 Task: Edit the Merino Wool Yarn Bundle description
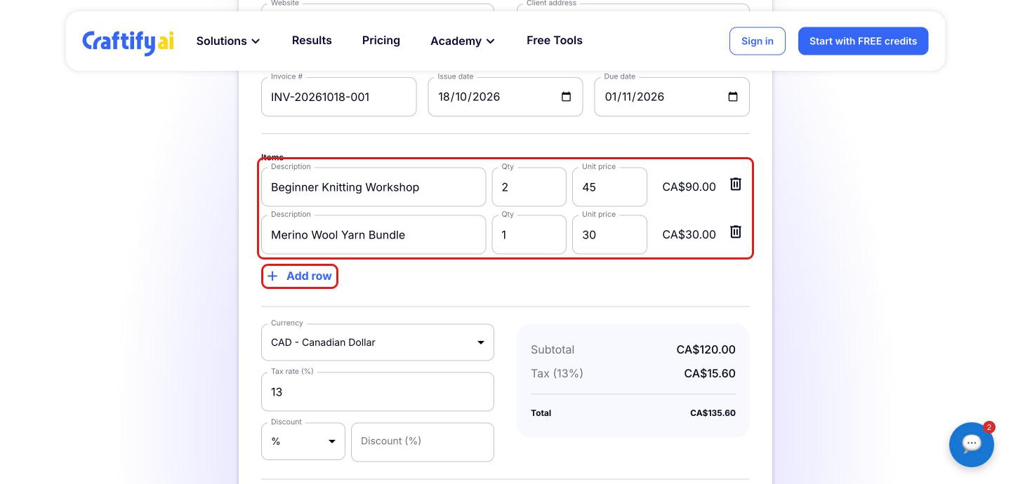coord(374,234)
